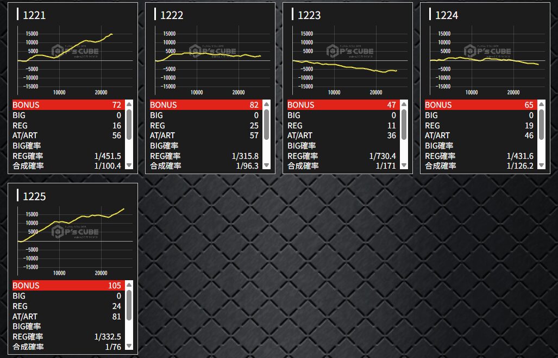Click scroll down arrow in machine 1221 stats
Viewport: 558px width, 358px height.
[x=129, y=165]
